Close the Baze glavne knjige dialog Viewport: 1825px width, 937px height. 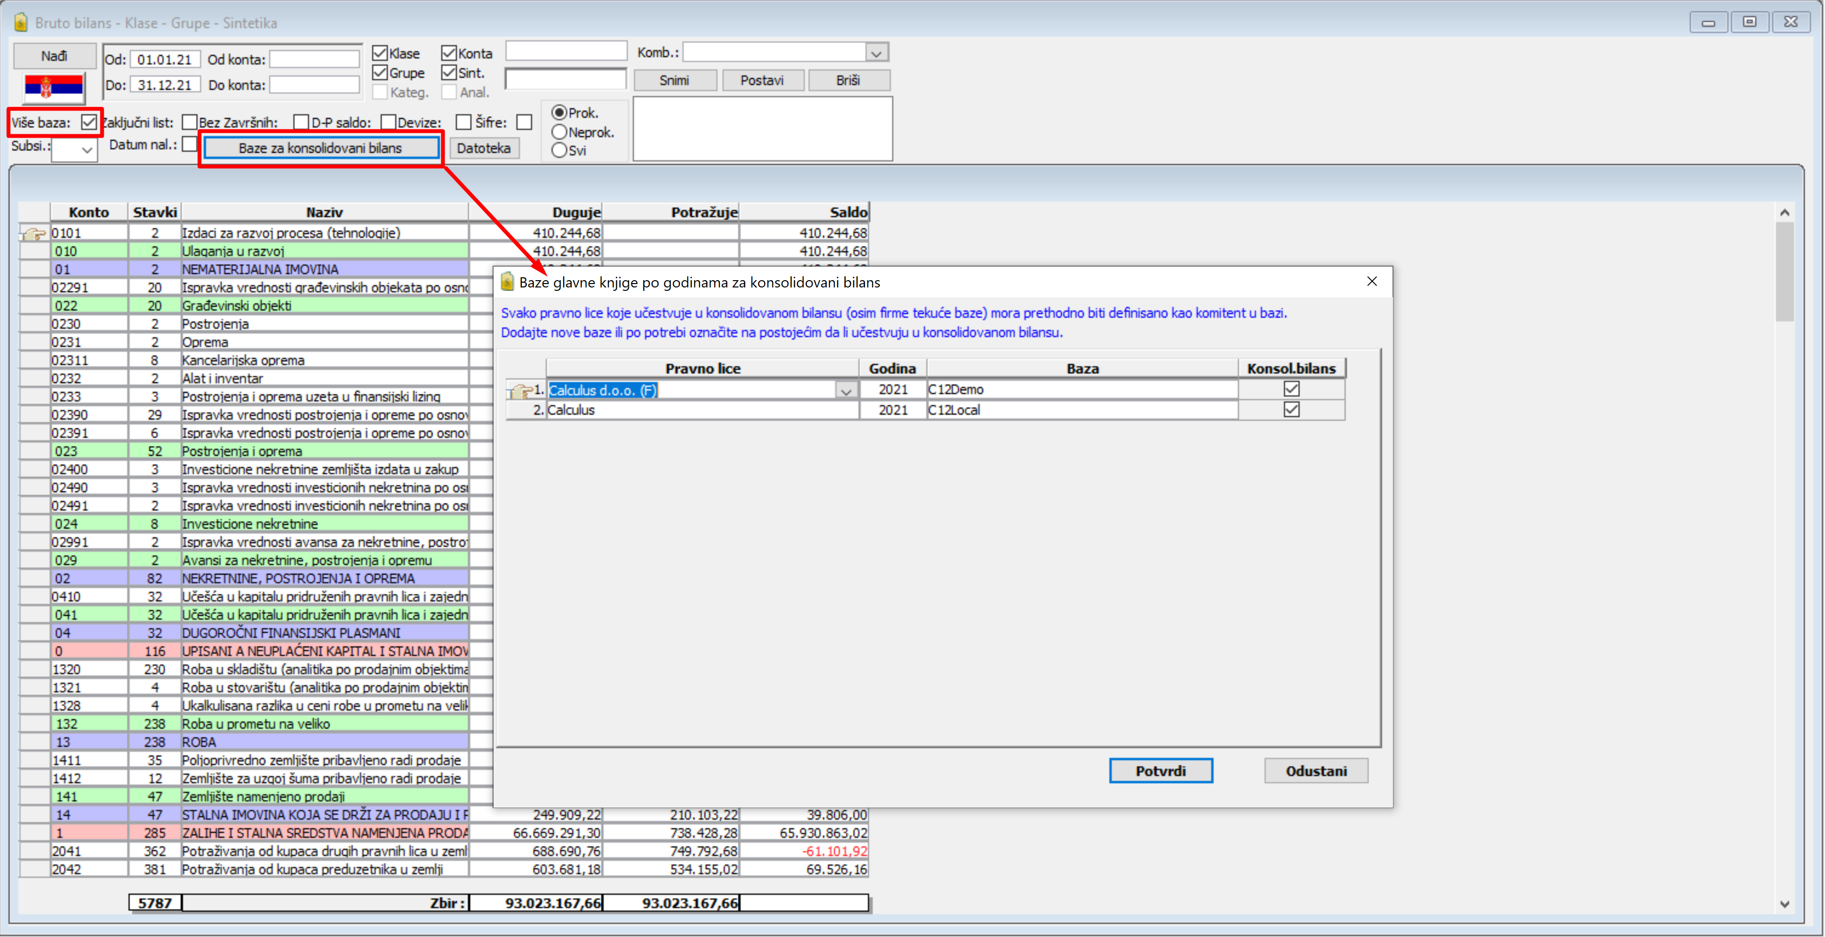click(1372, 281)
